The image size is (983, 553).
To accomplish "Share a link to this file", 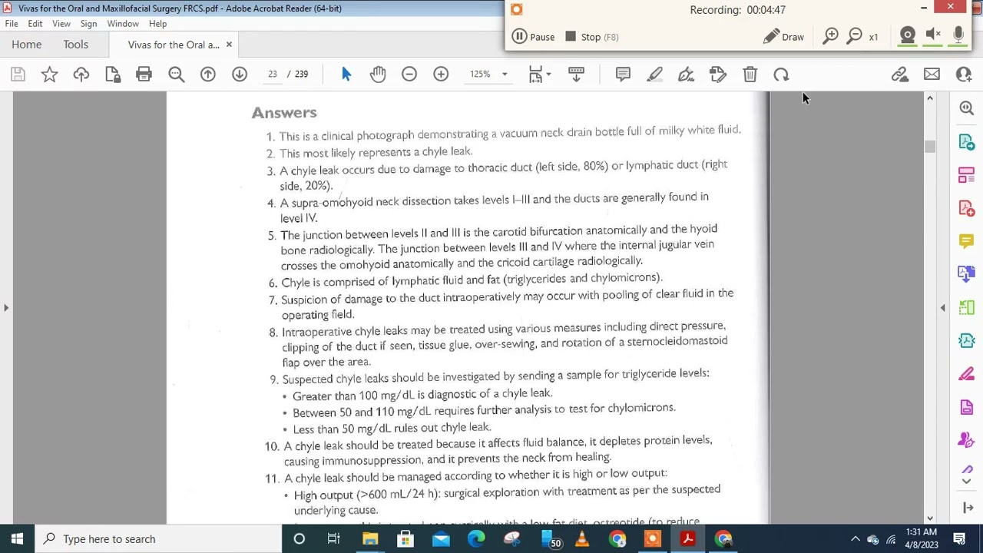I will 900,75.
